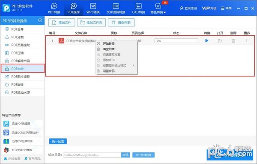Open PDF解除密码 in the sidebar

(x=22, y=61)
